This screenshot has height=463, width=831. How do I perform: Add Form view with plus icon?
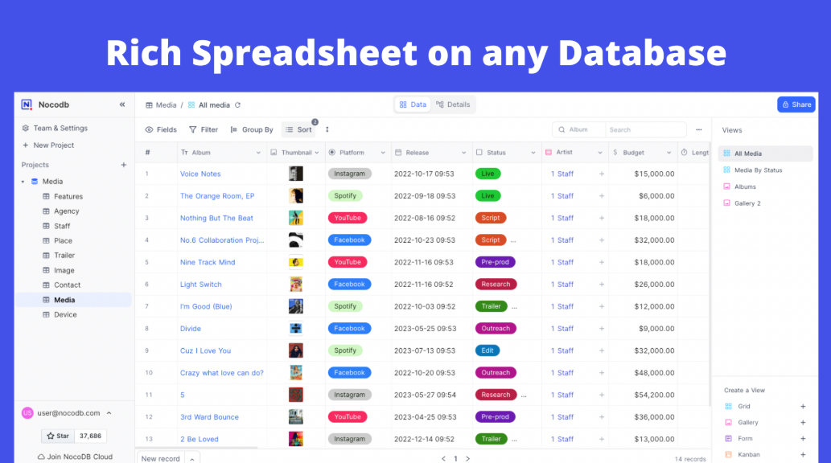click(803, 439)
